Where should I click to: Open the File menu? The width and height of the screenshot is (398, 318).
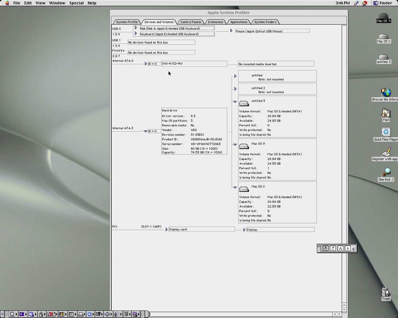click(17, 3)
